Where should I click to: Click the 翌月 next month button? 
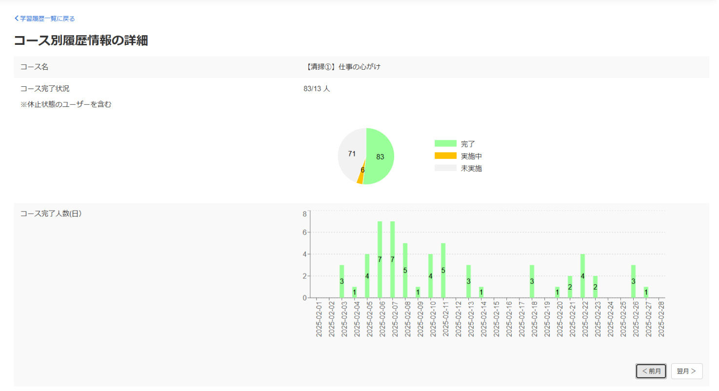point(686,371)
